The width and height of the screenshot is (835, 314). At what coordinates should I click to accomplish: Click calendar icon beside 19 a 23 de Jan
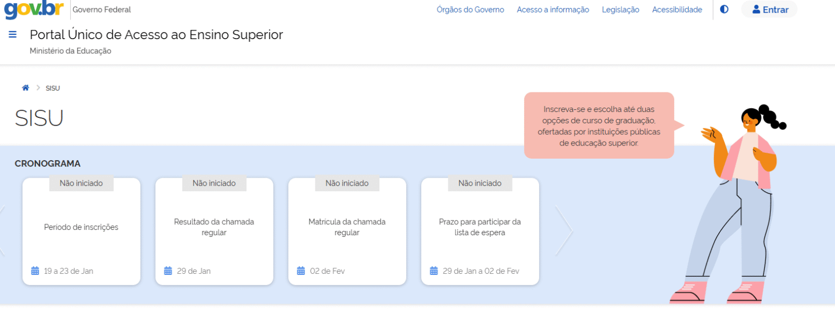click(35, 271)
